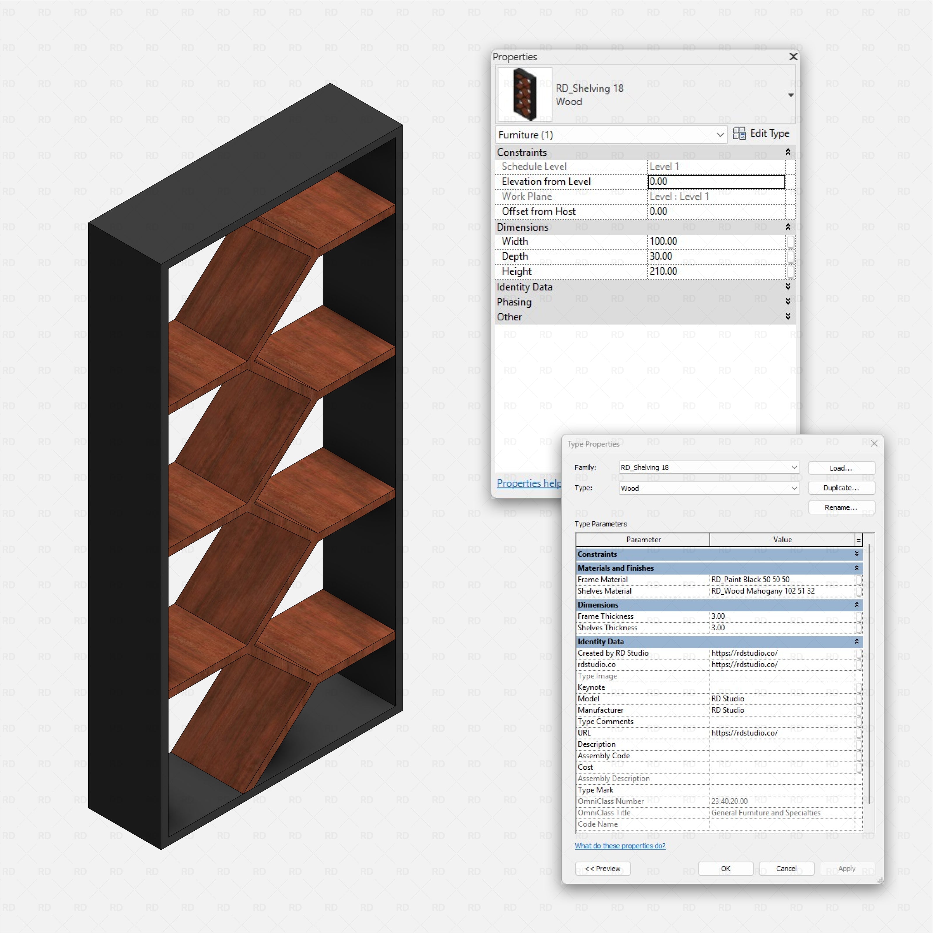This screenshot has height=933, width=933.
Task: Click the OmniClass Number value 23.40.20.00
Action: tap(782, 801)
